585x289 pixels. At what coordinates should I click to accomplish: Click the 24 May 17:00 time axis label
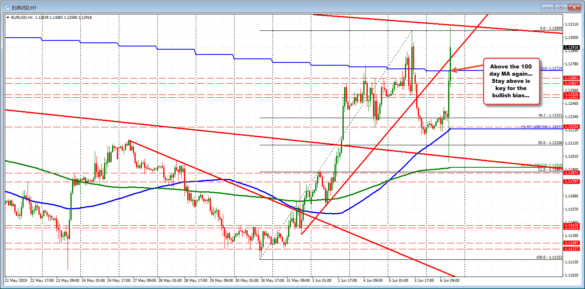[119, 280]
